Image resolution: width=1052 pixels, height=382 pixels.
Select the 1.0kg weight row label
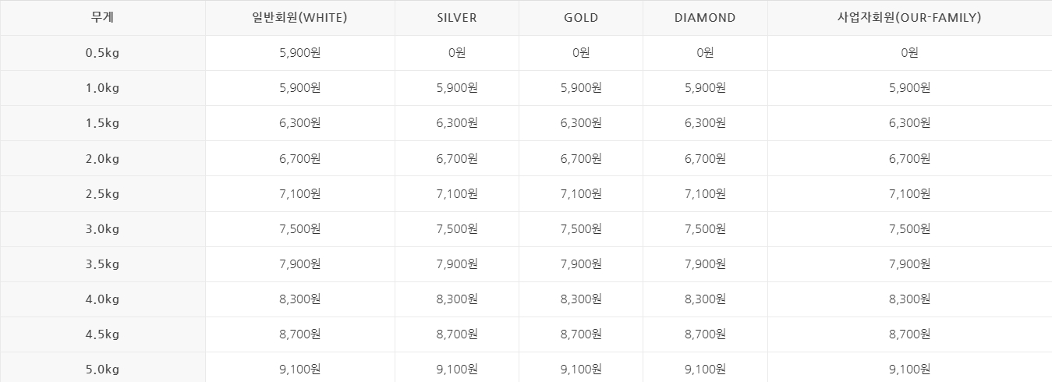102,88
